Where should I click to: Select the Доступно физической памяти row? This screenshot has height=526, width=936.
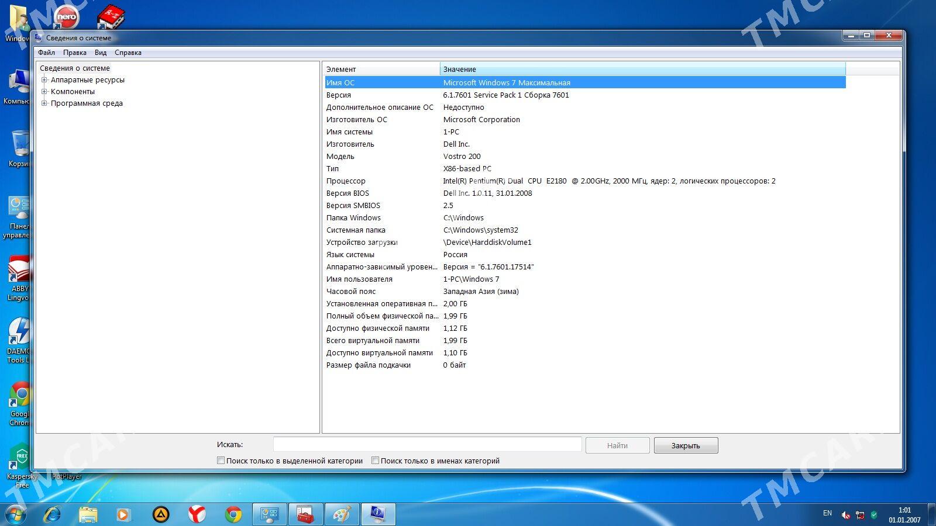tap(585, 328)
